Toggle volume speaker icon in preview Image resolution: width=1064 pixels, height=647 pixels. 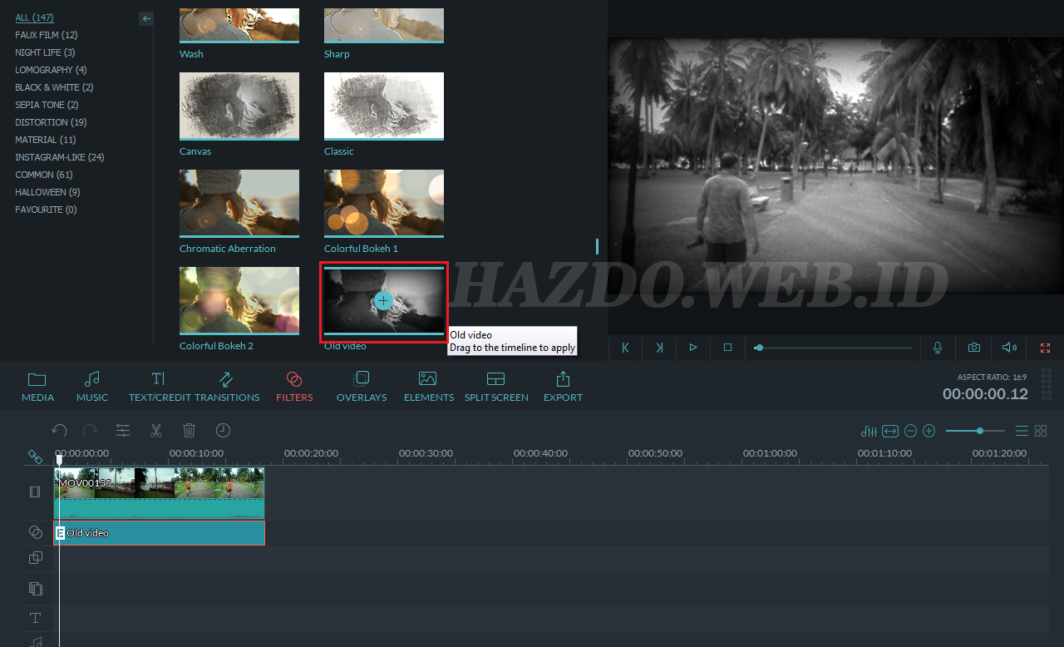pyautogui.click(x=1009, y=348)
